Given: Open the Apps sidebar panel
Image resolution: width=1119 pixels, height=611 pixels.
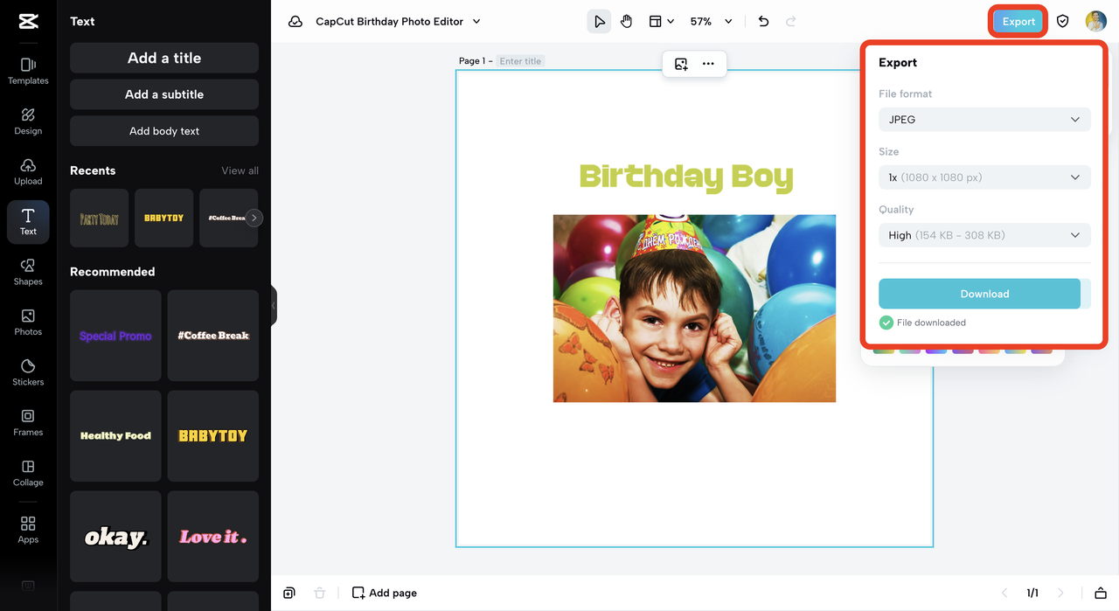Looking at the screenshot, I should tap(28, 530).
